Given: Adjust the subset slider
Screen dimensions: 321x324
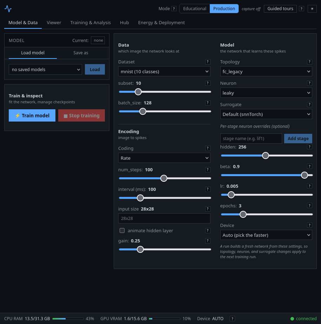Looking at the screenshot, I should pos(165,92).
